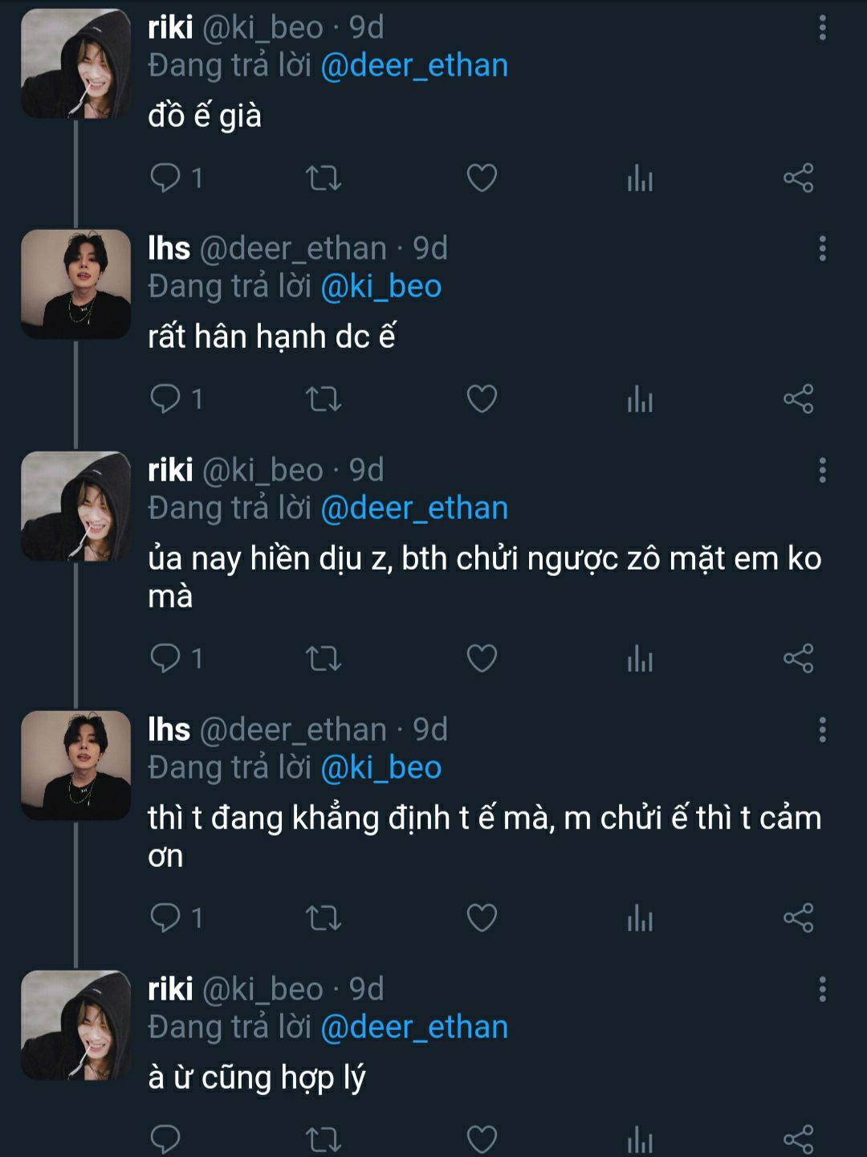This screenshot has width=867, height=1157.
Task: Open more options on "đồ ế già" tweet
Action: click(822, 28)
